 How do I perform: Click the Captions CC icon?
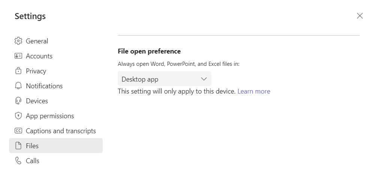18,131
